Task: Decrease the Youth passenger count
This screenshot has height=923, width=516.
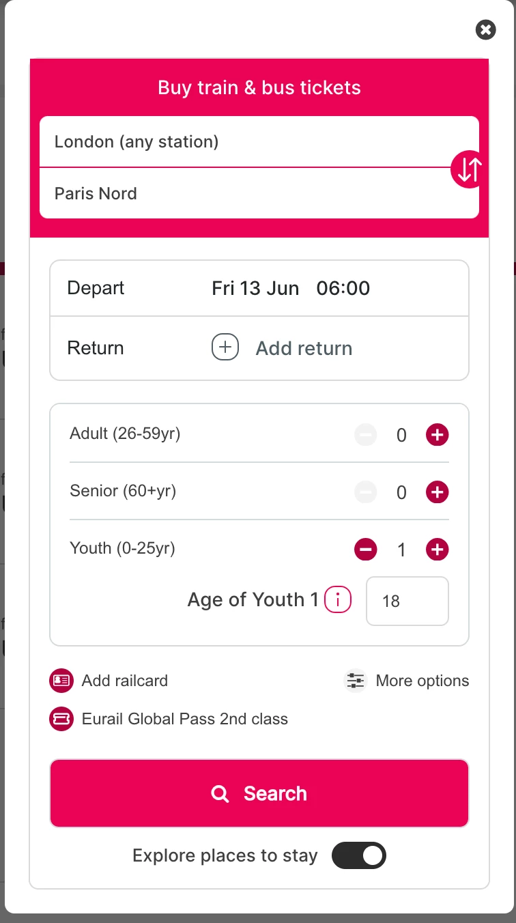Action: pos(366,550)
